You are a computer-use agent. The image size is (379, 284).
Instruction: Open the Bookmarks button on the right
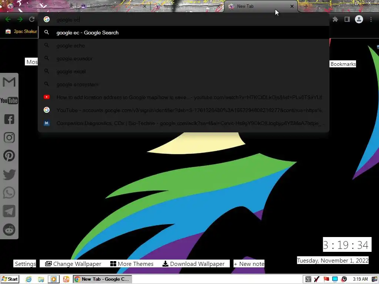(343, 64)
